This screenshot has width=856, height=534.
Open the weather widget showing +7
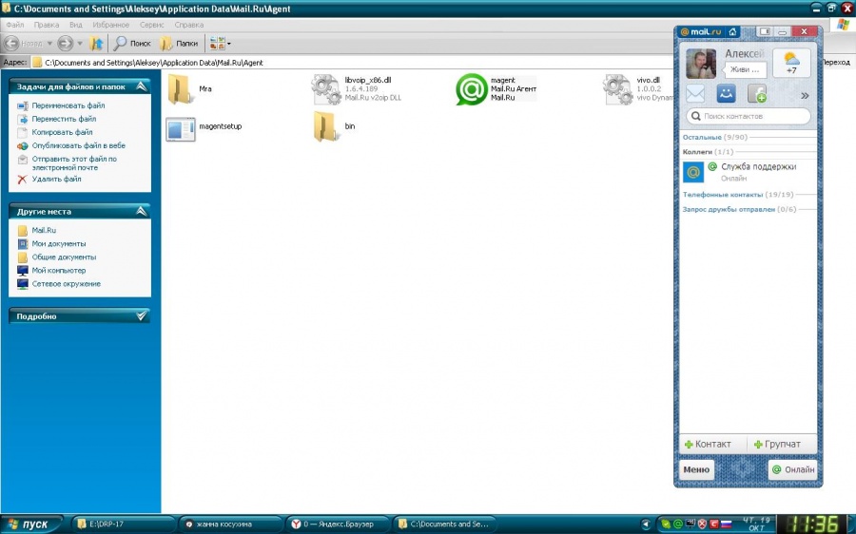click(x=791, y=62)
